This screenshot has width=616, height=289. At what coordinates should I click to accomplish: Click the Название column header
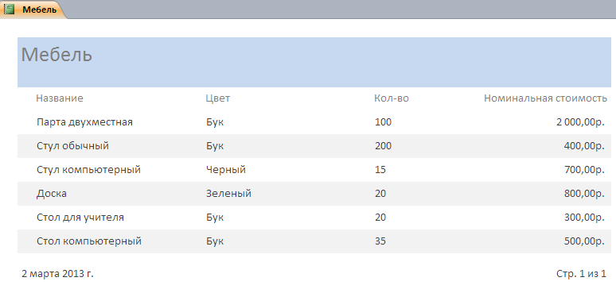[x=60, y=98]
